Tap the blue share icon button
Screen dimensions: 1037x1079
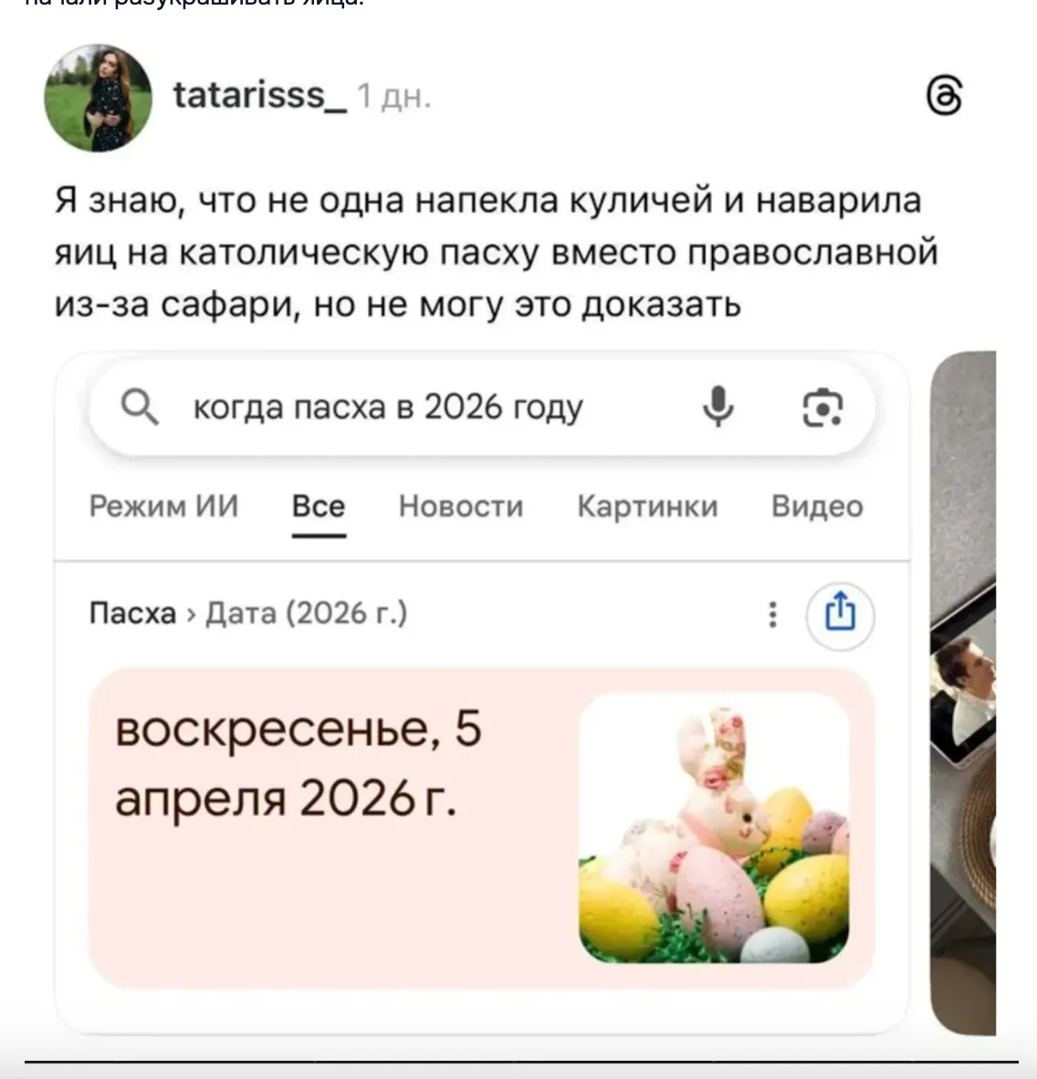[840, 615]
